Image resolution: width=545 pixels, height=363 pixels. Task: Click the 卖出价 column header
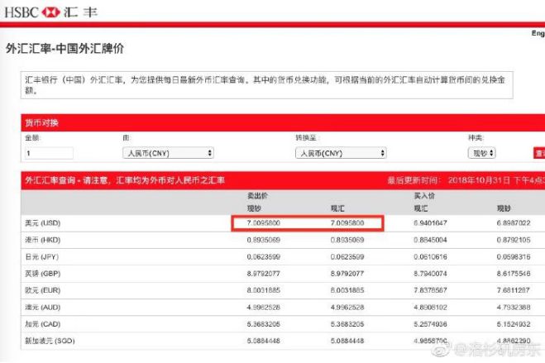tap(258, 196)
